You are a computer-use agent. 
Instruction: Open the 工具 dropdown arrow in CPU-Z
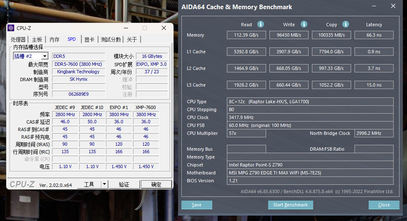point(104,184)
